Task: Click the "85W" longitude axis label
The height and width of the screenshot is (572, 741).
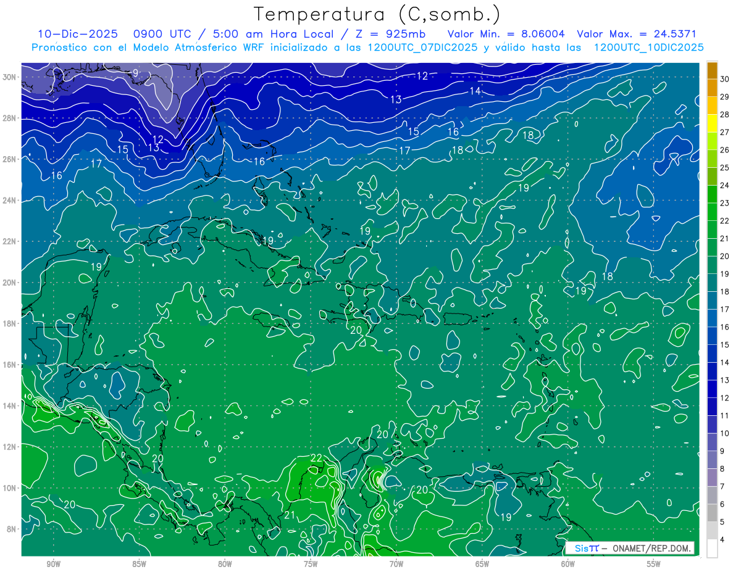Action: click(x=140, y=564)
